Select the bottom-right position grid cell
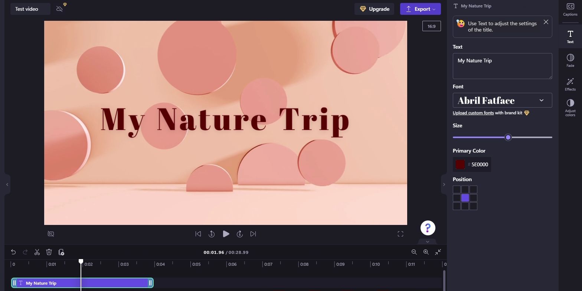The width and height of the screenshot is (582, 291). (473, 206)
